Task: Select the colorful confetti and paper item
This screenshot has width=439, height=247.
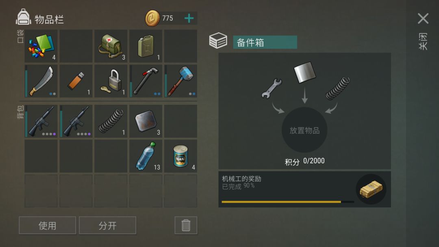Action: point(41,46)
